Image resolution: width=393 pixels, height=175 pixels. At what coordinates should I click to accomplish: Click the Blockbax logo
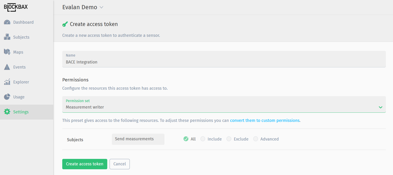16,7
